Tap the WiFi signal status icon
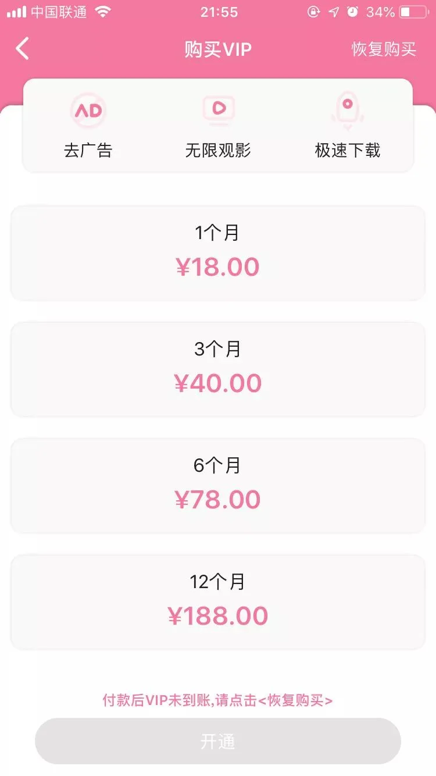Screen dimensions: 436x776 click(x=103, y=12)
